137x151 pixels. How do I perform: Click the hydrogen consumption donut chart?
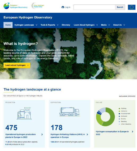click(105, 117)
